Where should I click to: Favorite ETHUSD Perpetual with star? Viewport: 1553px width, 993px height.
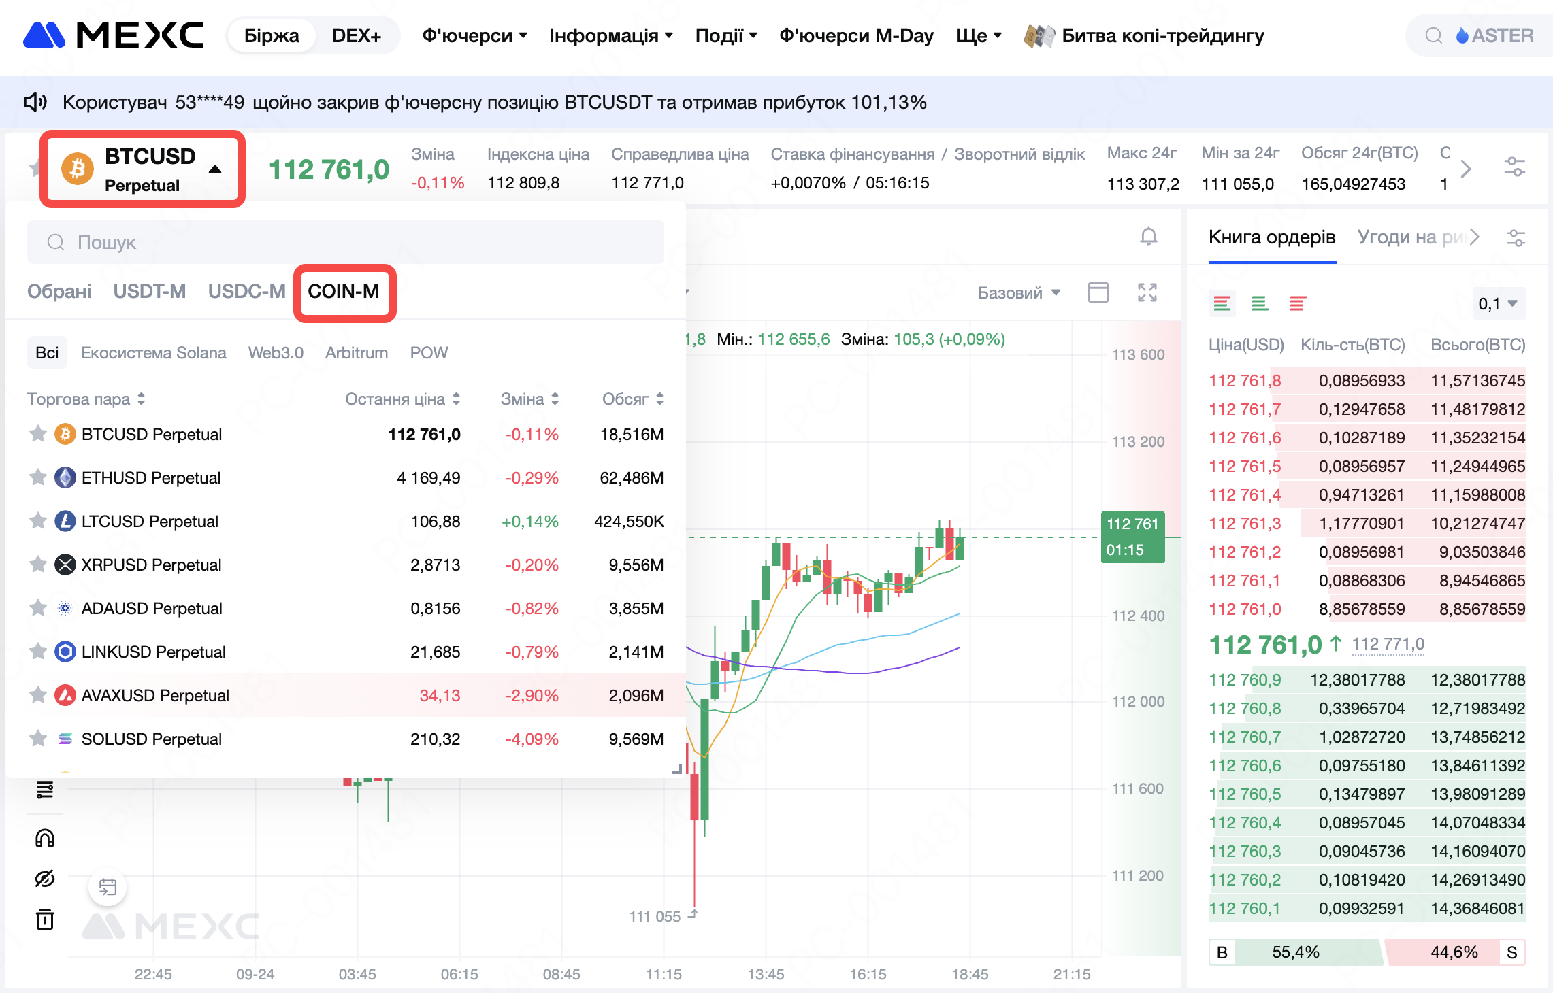click(38, 477)
